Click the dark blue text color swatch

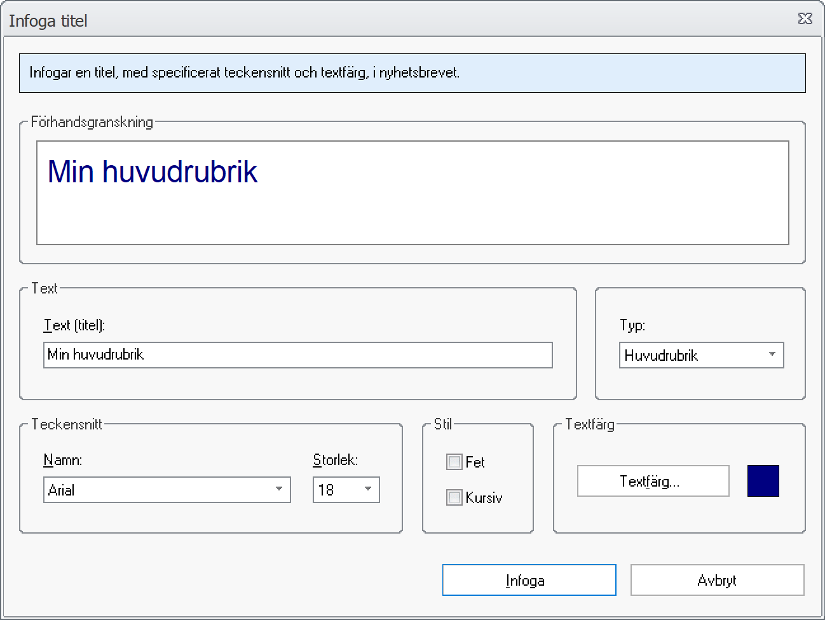[763, 481]
